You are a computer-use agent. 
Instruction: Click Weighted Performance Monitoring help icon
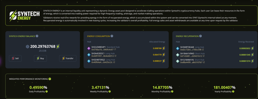pos(50,79)
